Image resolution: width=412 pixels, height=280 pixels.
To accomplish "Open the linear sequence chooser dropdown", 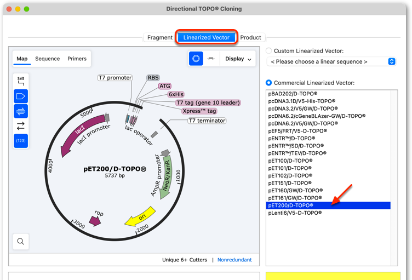I will coord(331,61).
